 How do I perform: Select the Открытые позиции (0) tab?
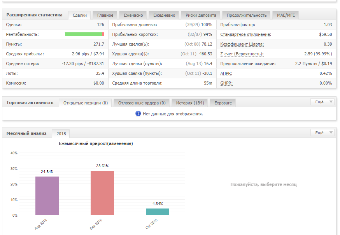86,103
